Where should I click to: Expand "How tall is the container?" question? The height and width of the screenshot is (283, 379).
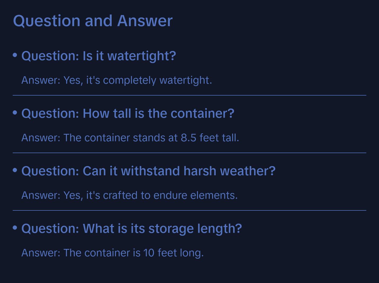(128, 114)
